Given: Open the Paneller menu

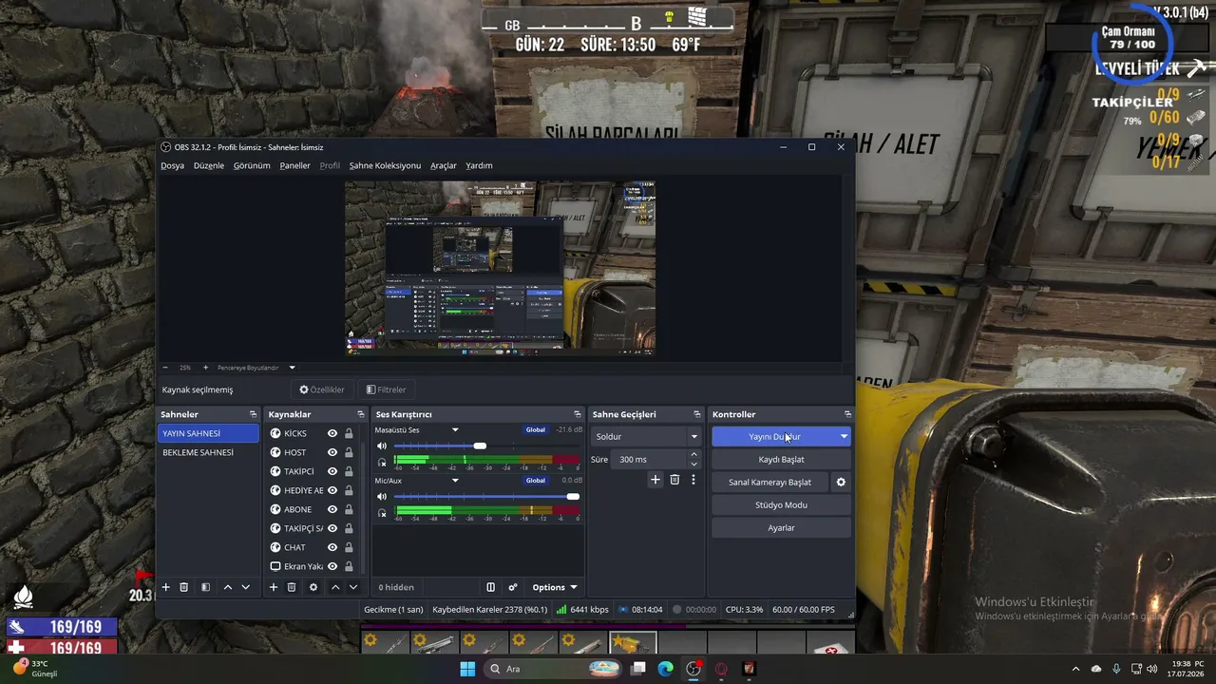Looking at the screenshot, I should pos(294,165).
